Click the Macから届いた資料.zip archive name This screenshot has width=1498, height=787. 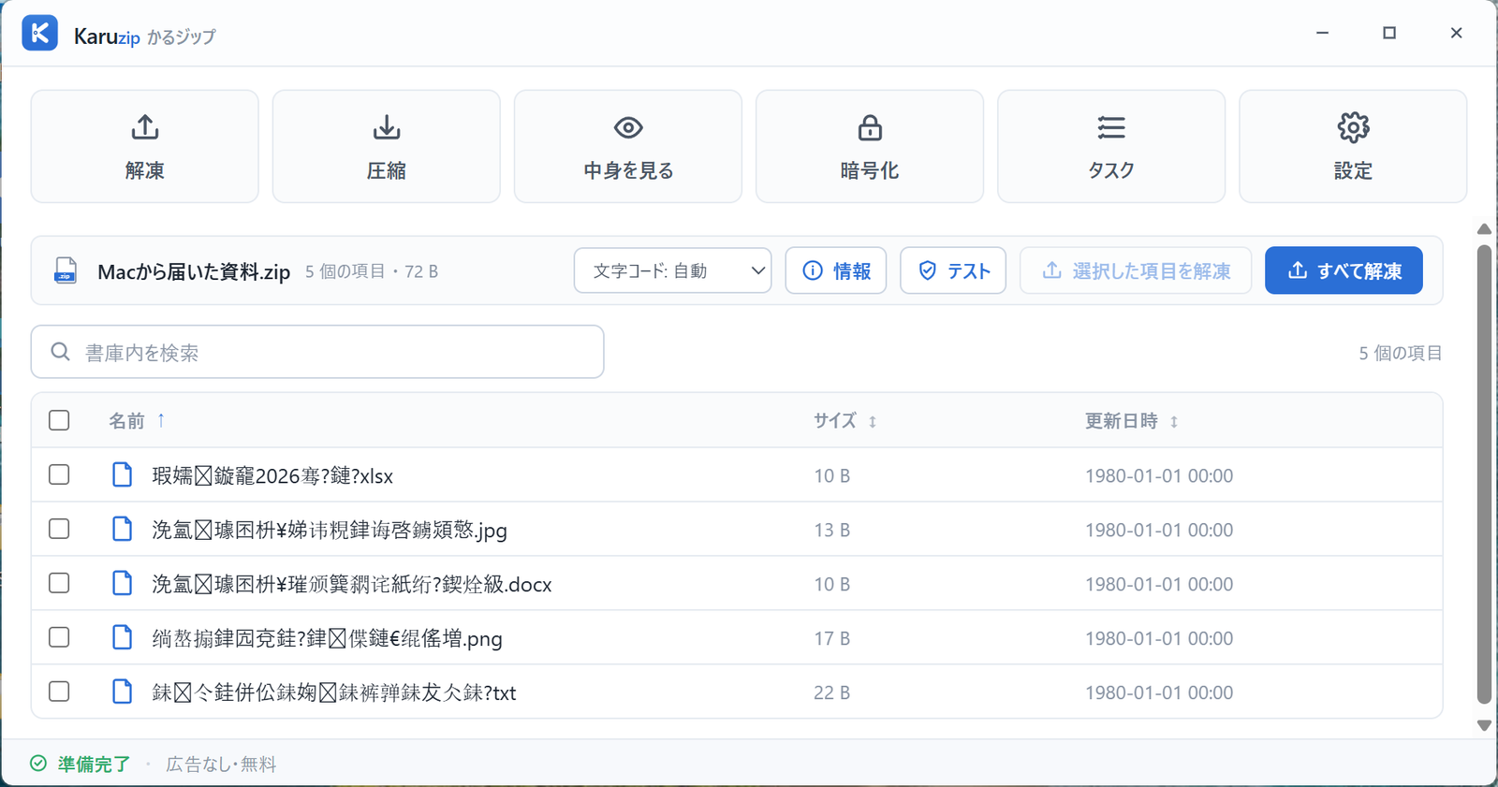click(194, 271)
